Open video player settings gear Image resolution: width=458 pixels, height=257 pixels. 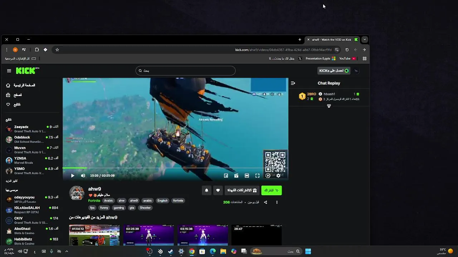[278, 176]
